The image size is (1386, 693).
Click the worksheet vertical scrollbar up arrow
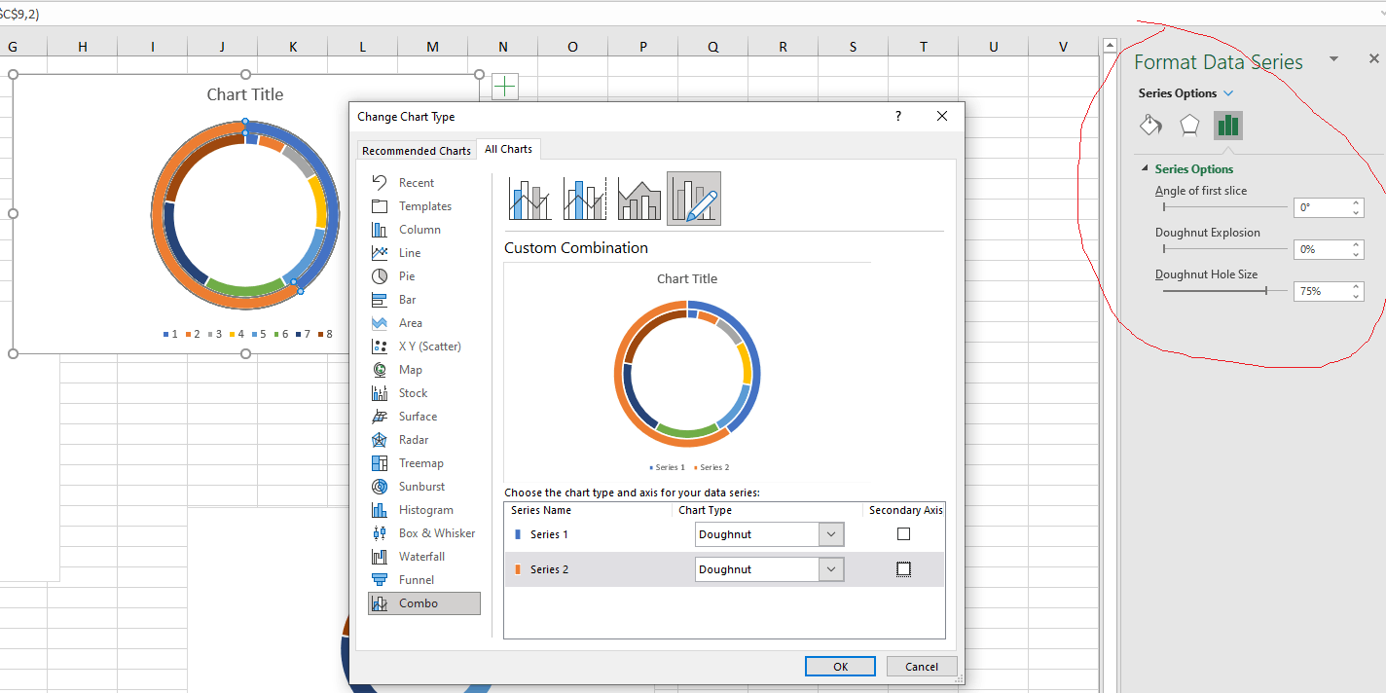pyautogui.click(x=1110, y=45)
